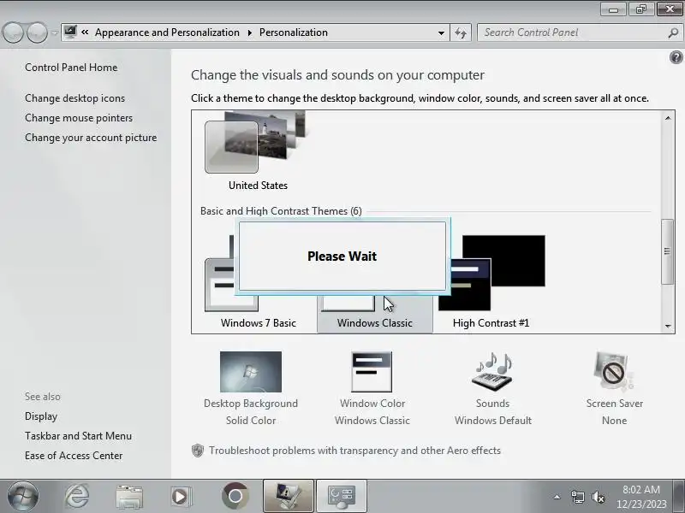Click the muted volume tray icon
Screen dimensions: 685x513
click(598, 497)
